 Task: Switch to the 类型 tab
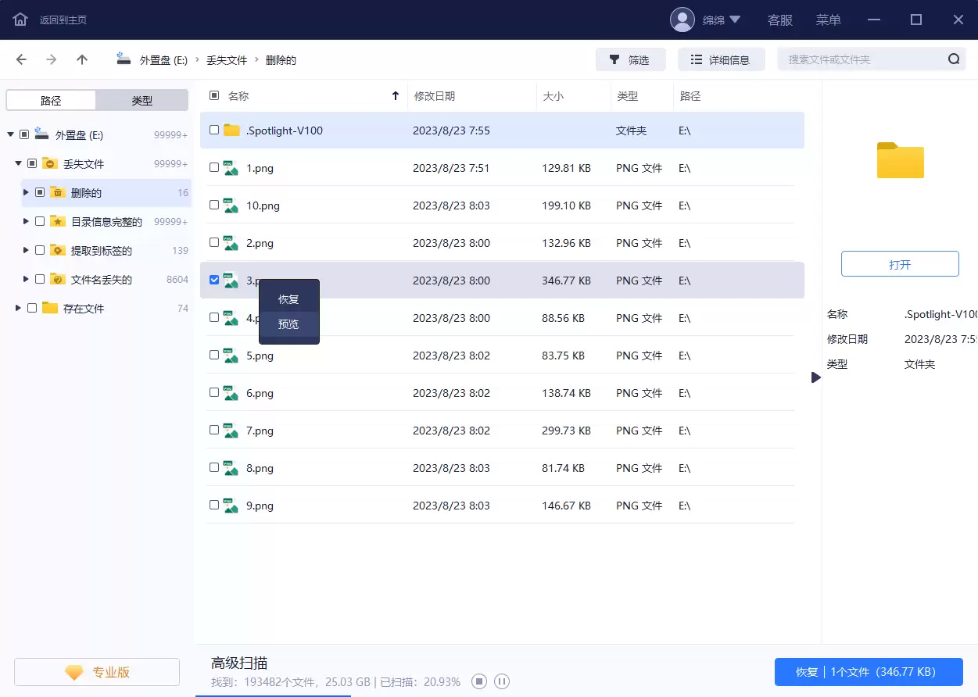point(142,99)
